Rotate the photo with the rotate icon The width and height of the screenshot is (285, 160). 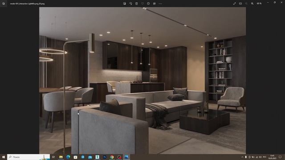(x=130, y=4)
